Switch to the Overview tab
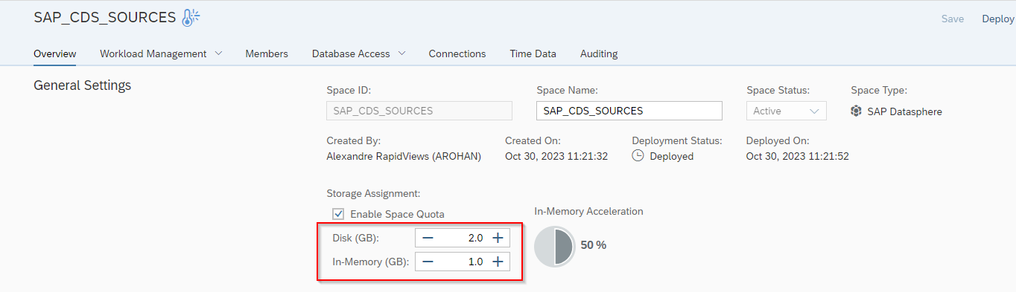The width and height of the screenshot is (1016, 292). point(55,53)
